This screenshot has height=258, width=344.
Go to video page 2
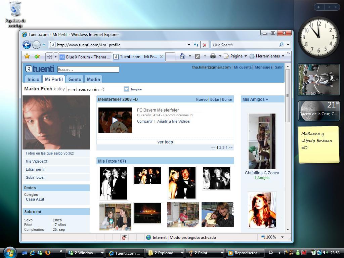click(220, 147)
